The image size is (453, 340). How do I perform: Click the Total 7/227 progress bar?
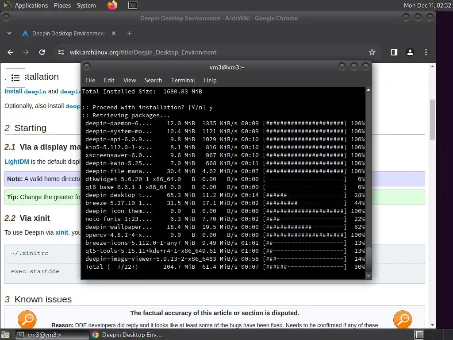click(305, 267)
